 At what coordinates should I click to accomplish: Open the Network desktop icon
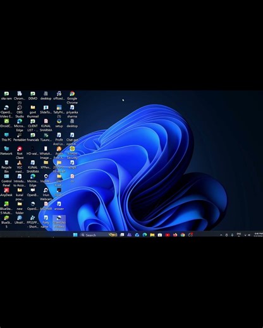[x=6, y=151]
